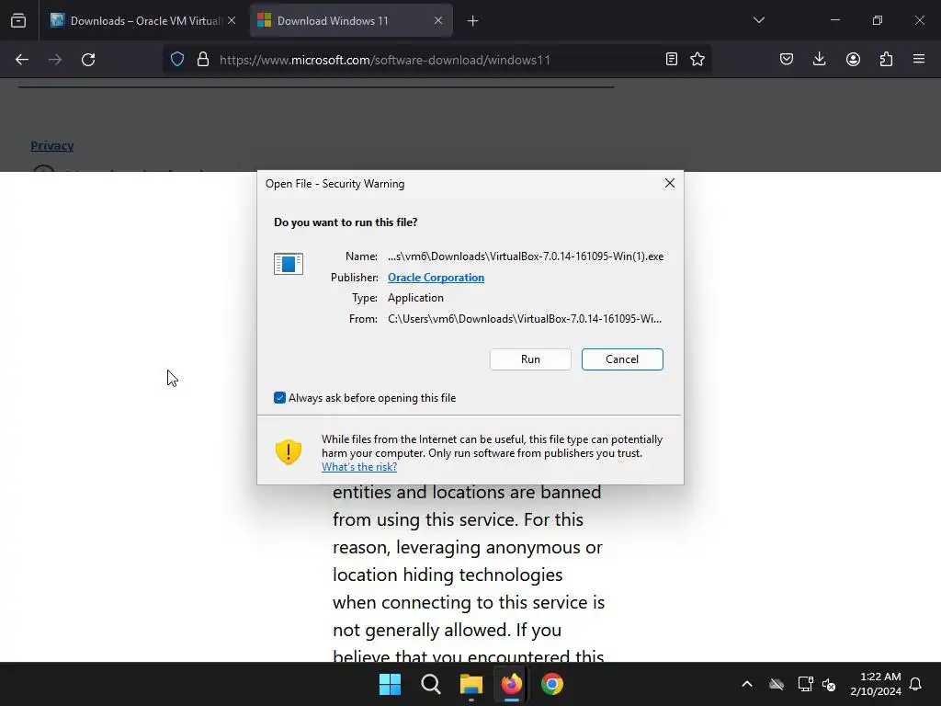Open the notifications bell icon
Screen dimensions: 941x706
point(916,684)
